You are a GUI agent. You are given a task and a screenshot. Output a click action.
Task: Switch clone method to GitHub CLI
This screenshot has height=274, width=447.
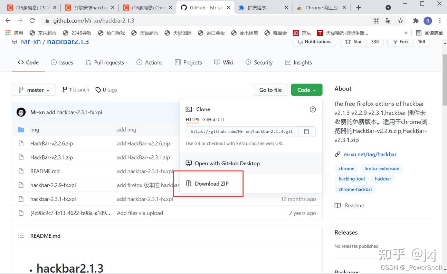click(213, 120)
